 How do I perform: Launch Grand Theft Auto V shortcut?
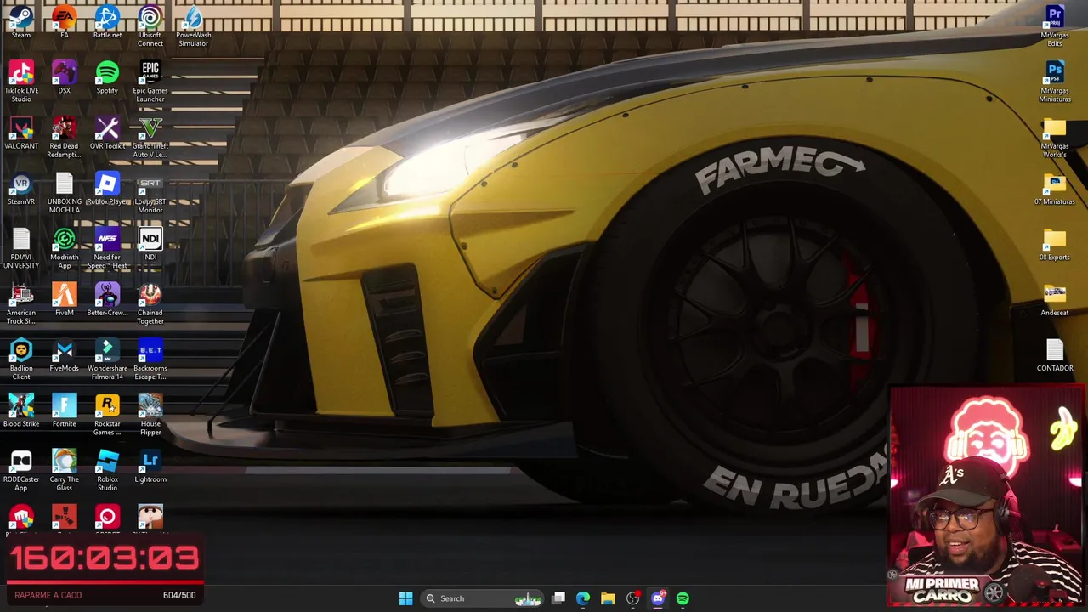(150, 138)
